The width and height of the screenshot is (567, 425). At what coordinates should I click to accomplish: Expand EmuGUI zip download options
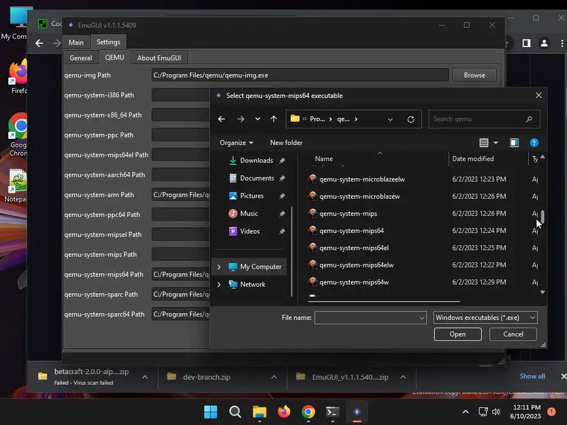(x=403, y=377)
